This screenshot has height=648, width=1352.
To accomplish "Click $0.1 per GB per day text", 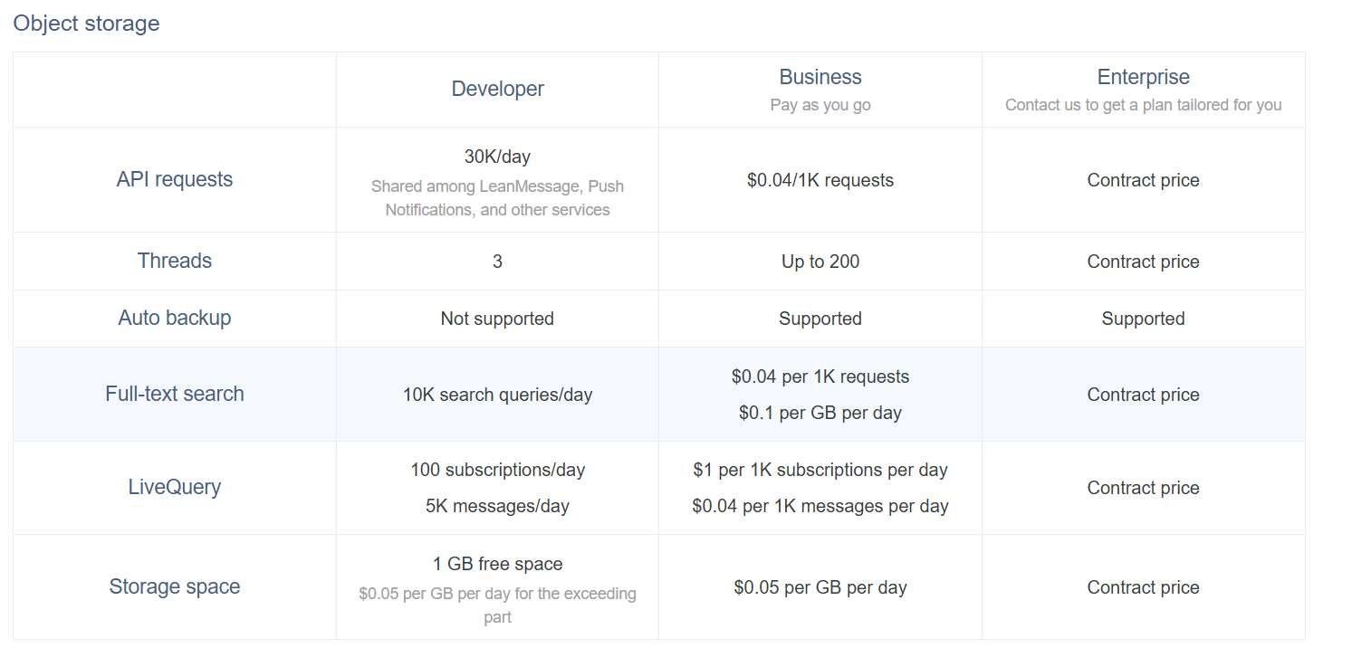I will (x=820, y=413).
